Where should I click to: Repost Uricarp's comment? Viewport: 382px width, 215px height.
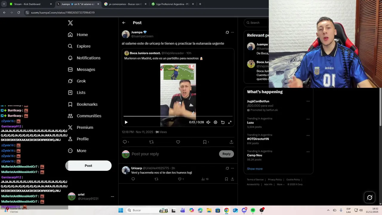click(156, 179)
